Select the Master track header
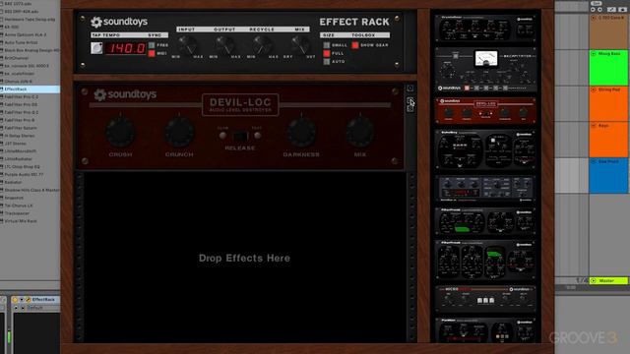 tap(608, 281)
